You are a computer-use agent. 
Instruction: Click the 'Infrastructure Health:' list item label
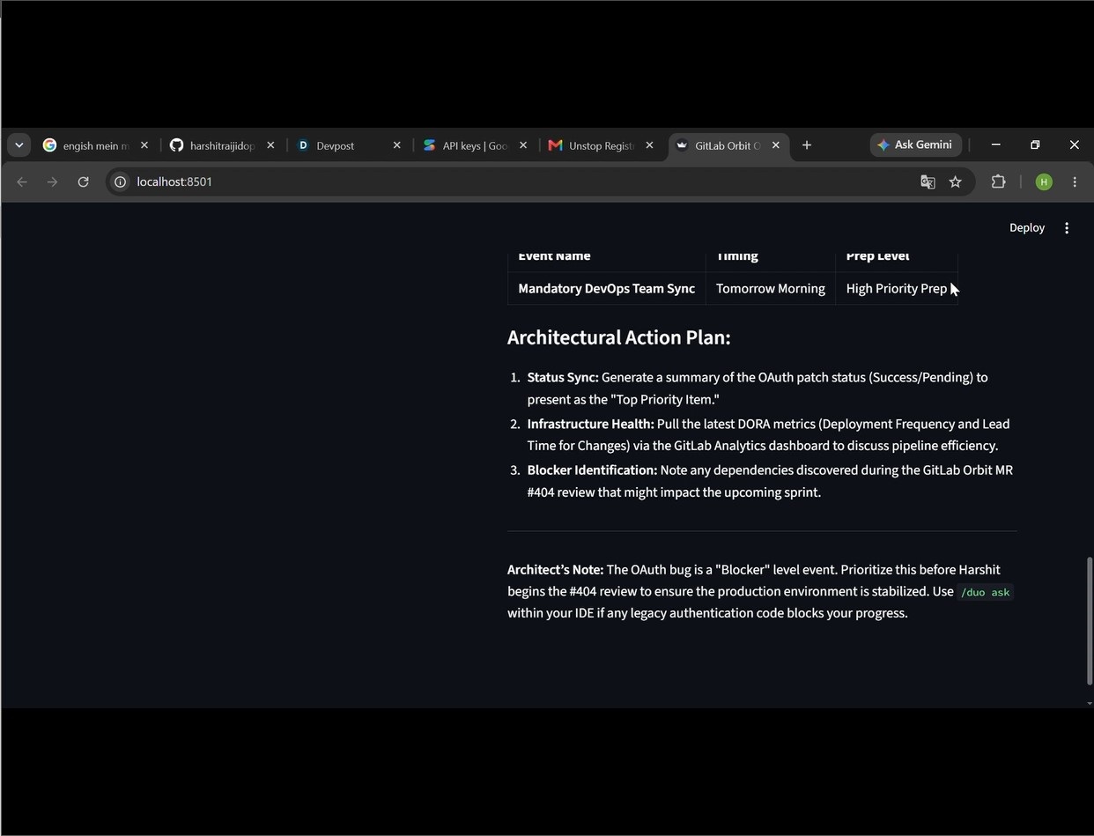[591, 424]
